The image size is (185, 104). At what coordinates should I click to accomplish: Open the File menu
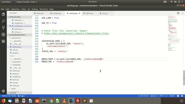click(2, 9)
